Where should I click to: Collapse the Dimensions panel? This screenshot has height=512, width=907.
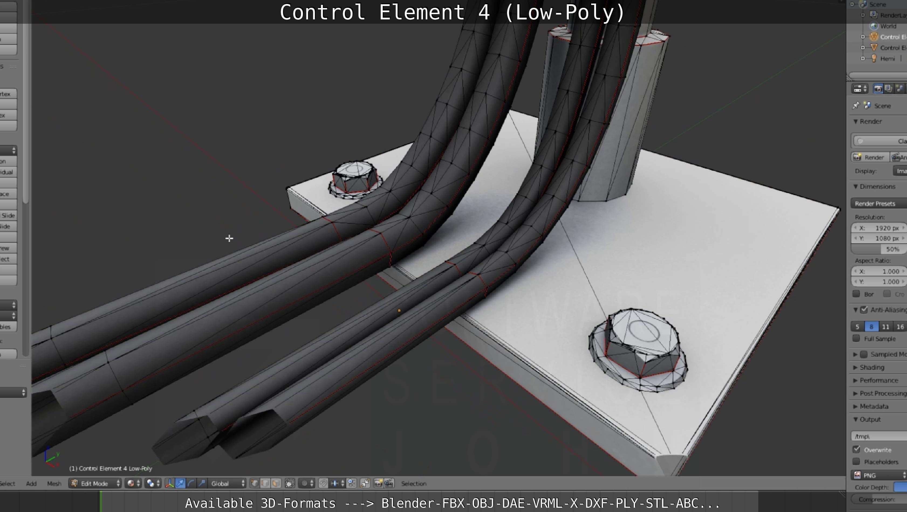point(855,186)
